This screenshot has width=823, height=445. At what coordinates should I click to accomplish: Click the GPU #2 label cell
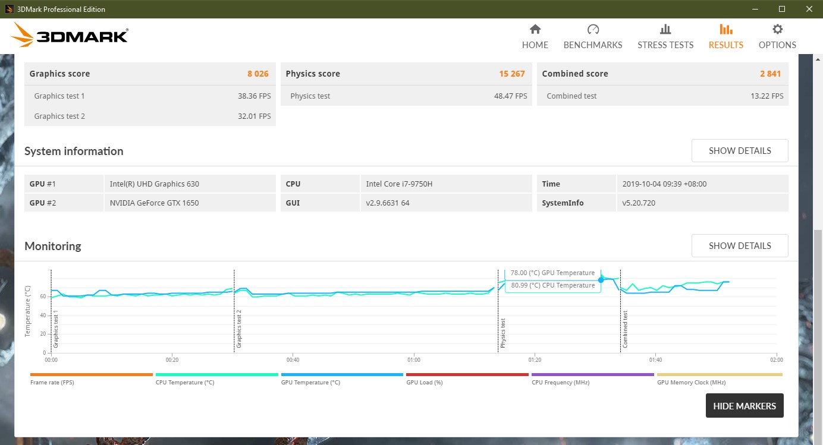64,203
